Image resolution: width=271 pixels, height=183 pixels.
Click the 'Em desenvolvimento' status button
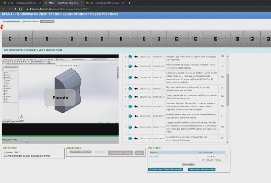coord(11,21)
